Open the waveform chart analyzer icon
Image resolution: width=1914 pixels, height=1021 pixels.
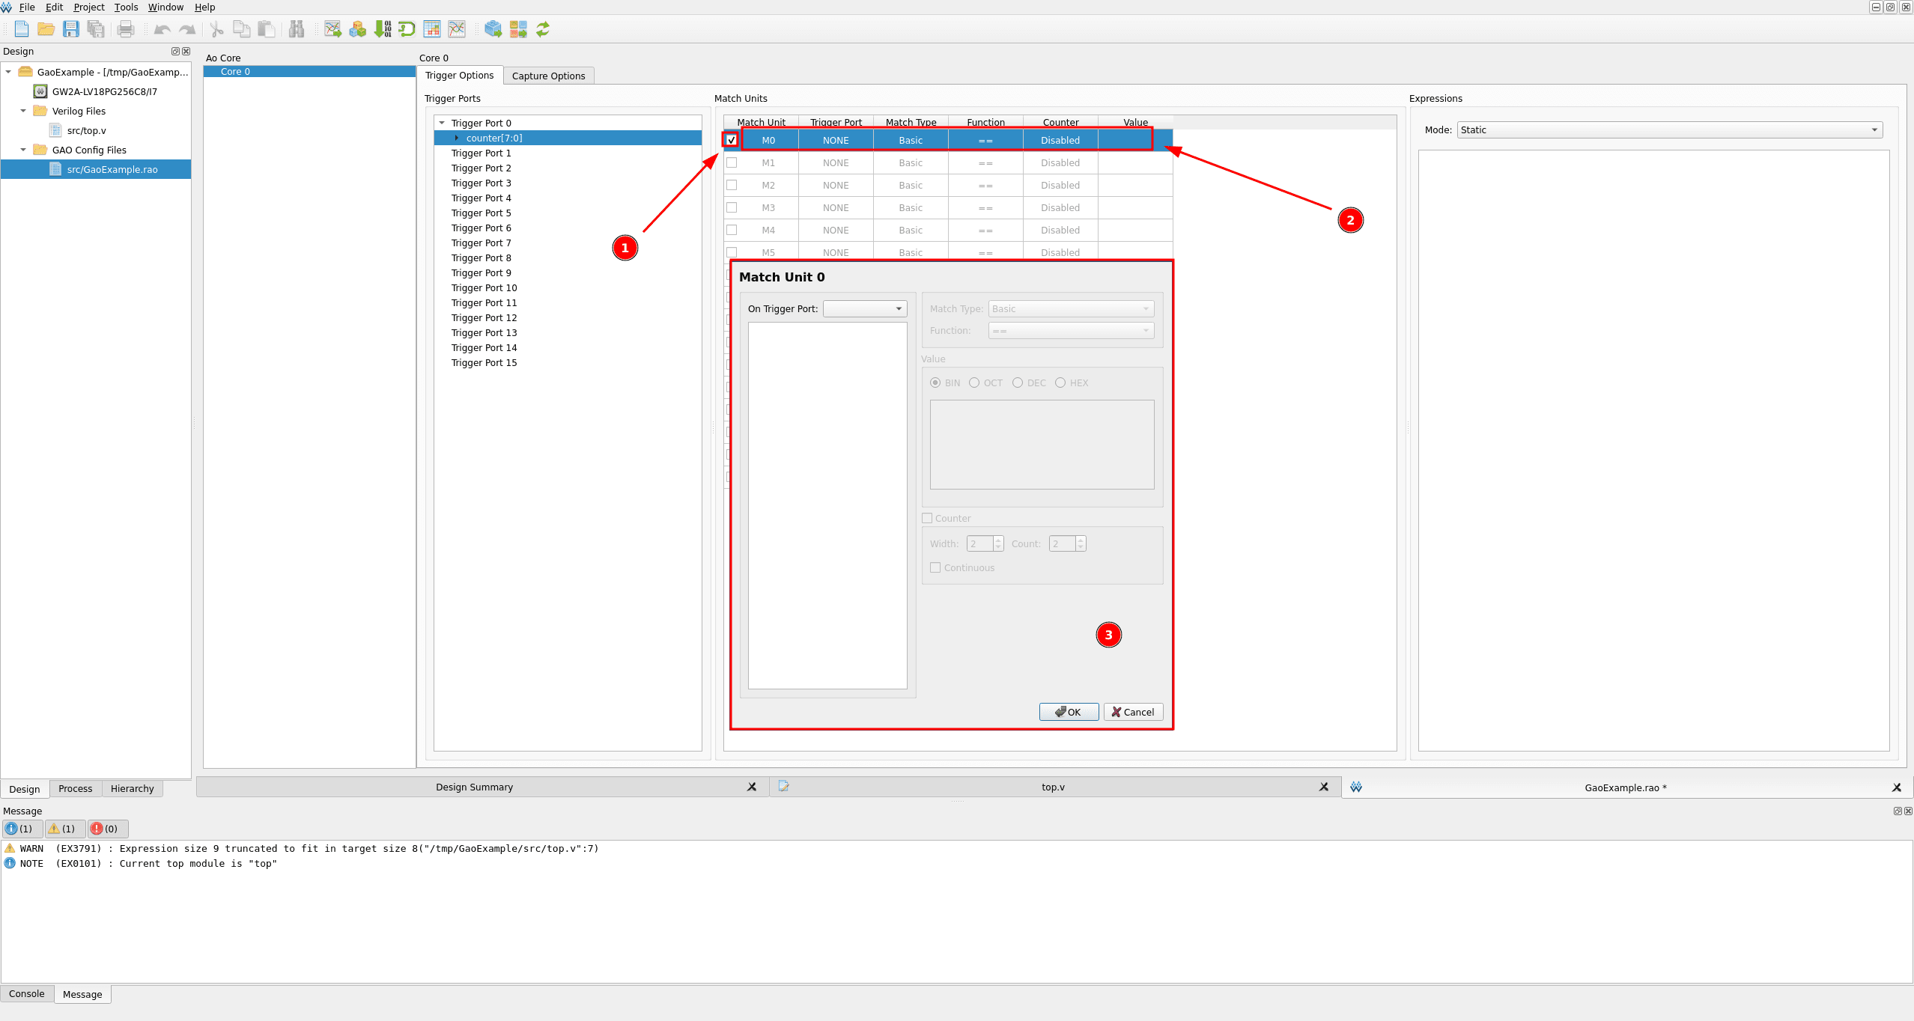[x=457, y=29]
